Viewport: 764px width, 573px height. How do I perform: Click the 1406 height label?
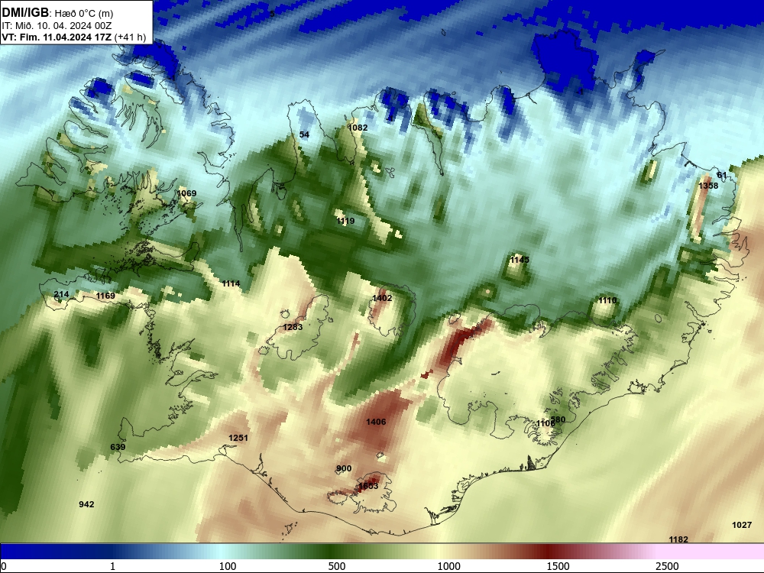(x=376, y=422)
